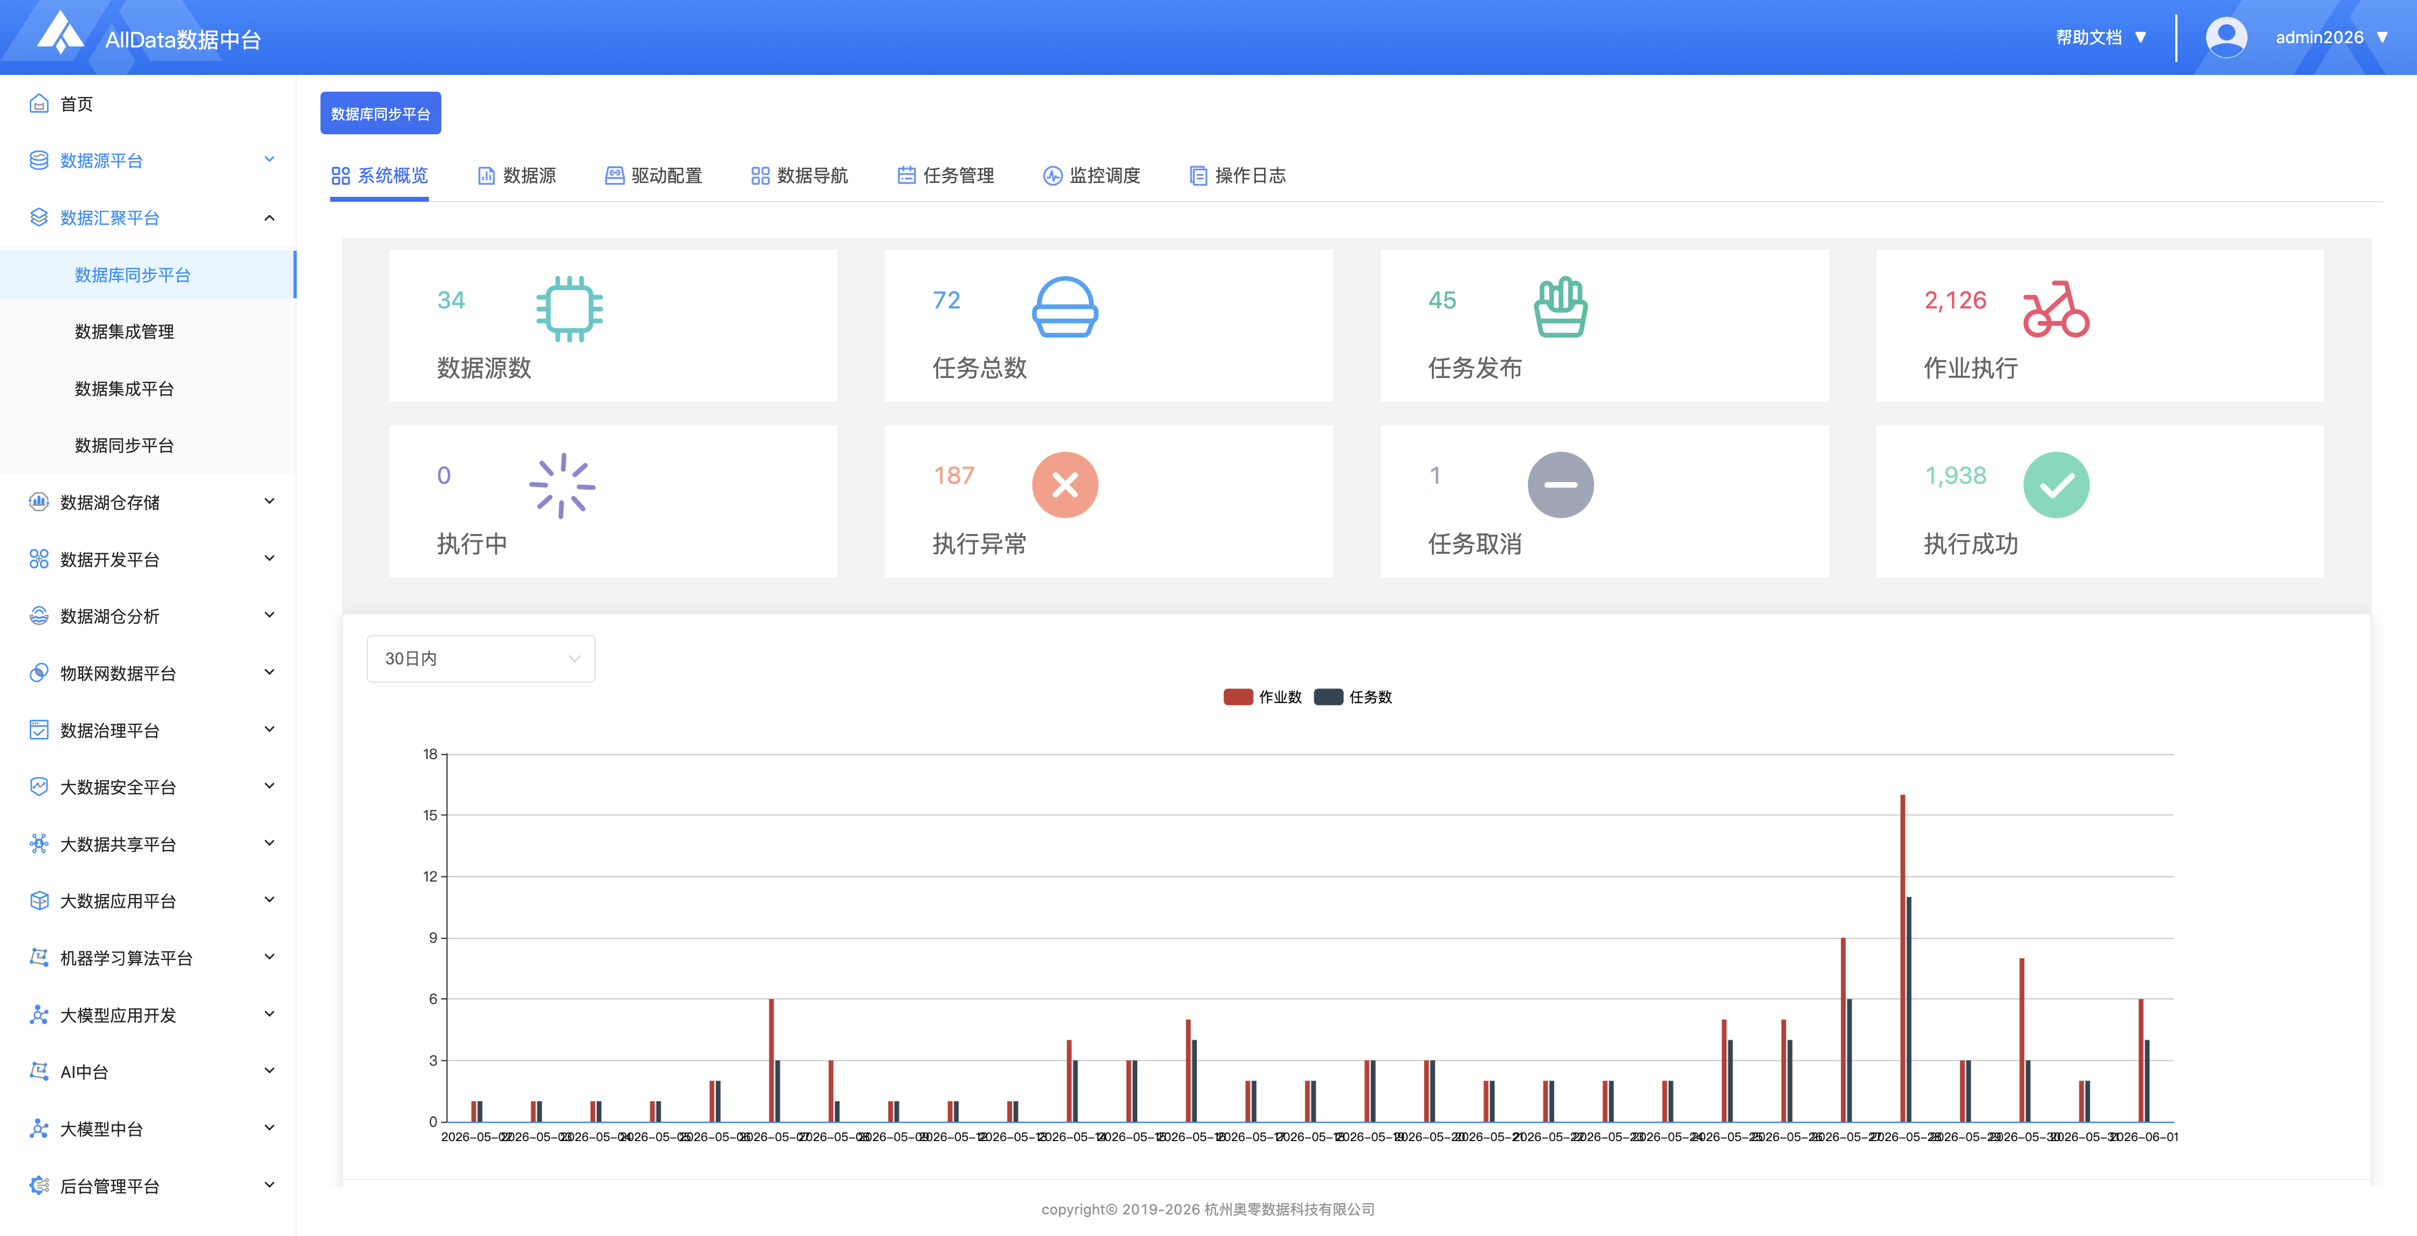Click the user avatar icon

pos(2225,38)
